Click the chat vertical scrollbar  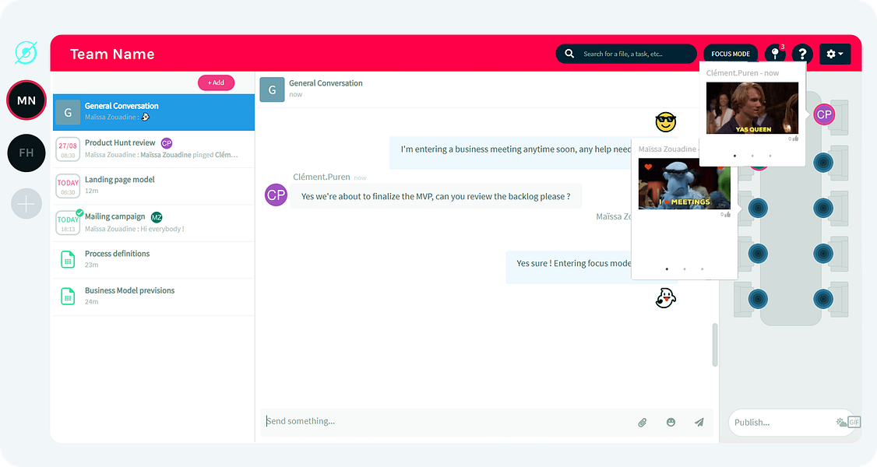[x=715, y=345]
